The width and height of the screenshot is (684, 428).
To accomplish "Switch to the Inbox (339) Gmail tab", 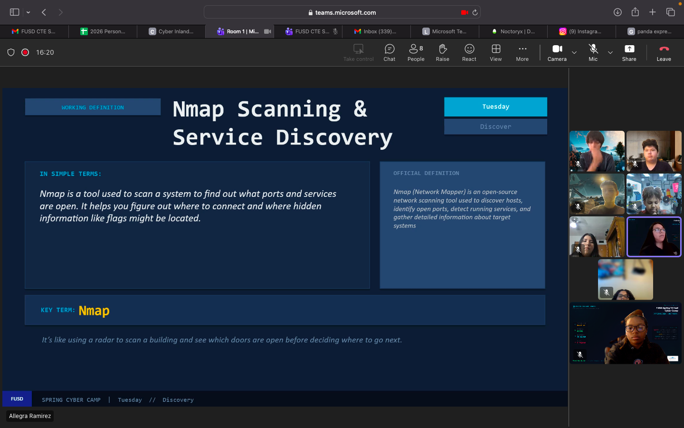I will 375,31.
